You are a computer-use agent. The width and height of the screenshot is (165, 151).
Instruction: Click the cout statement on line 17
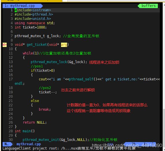click(x=99, y=79)
